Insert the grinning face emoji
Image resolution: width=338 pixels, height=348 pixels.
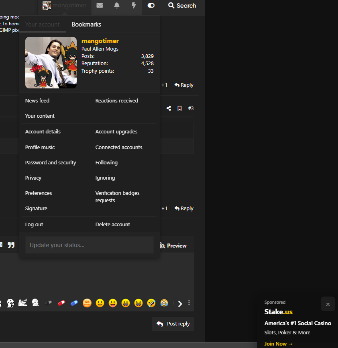[x=126, y=303]
